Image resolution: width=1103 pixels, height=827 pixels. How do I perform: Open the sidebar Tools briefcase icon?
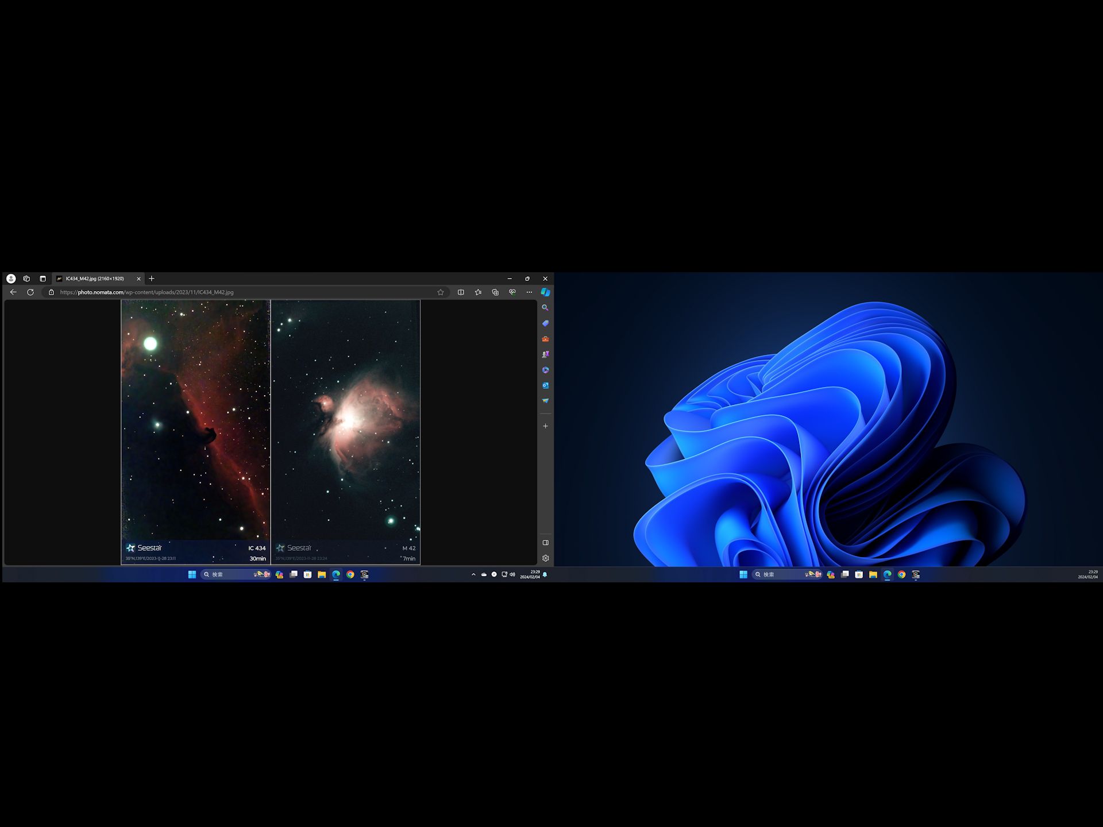545,339
